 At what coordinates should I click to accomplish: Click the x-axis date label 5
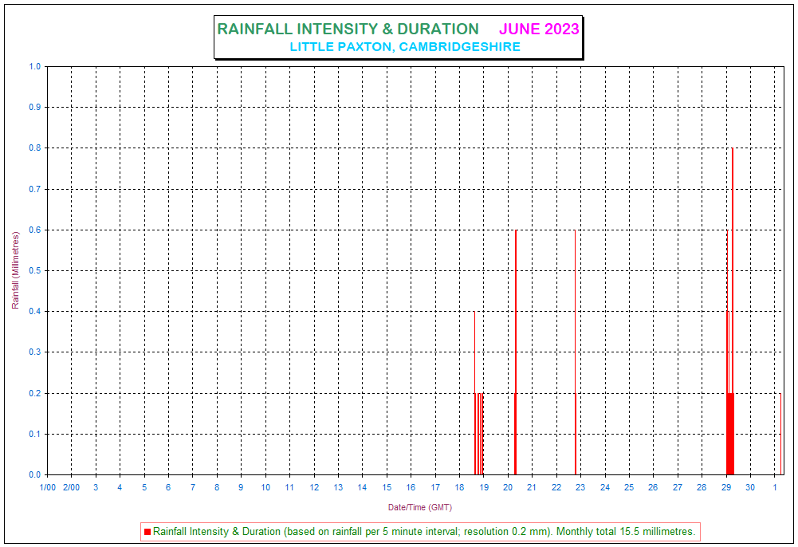pos(144,487)
